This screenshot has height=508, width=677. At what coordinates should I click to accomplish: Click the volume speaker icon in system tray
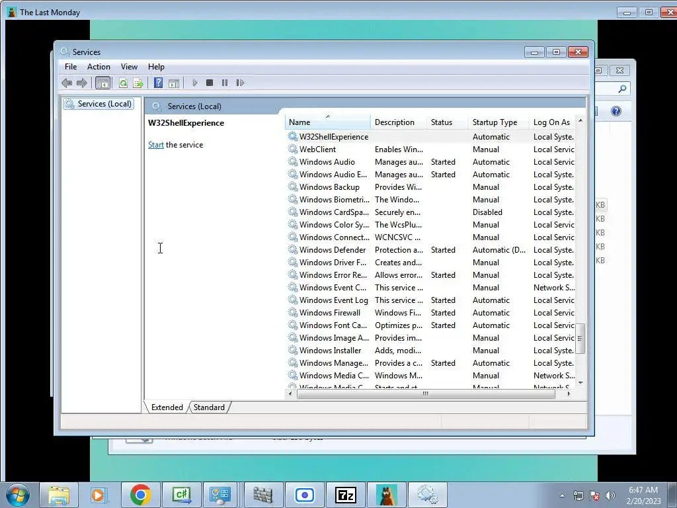[610, 495]
